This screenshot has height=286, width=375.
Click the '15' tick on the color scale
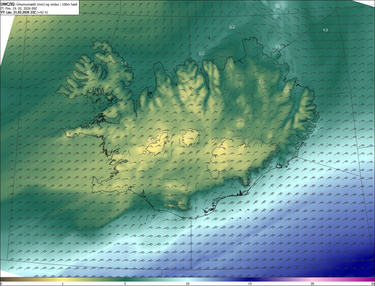point(250,284)
